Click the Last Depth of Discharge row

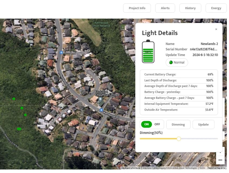coord(179,80)
